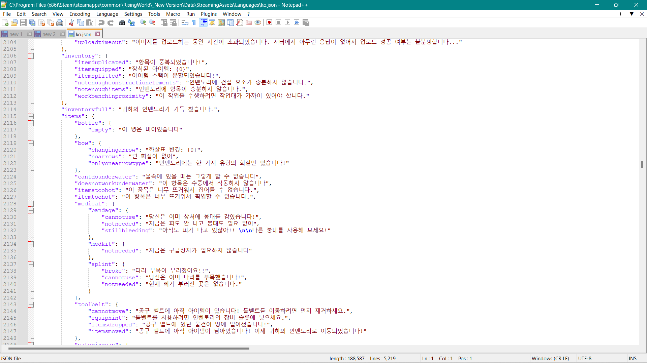647x363 pixels.
Task: Click the New file toolbar icon
Action: (x=5, y=23)
